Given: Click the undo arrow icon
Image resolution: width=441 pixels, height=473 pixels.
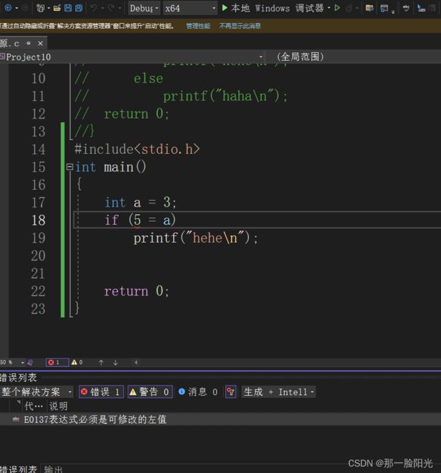Looking at the screenshot, I should [x=94, y=8].
